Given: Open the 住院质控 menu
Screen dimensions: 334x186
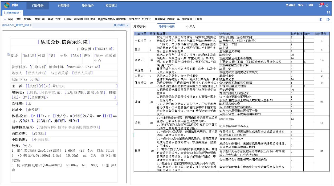Looking at the screenshot, I should point(64,5).
